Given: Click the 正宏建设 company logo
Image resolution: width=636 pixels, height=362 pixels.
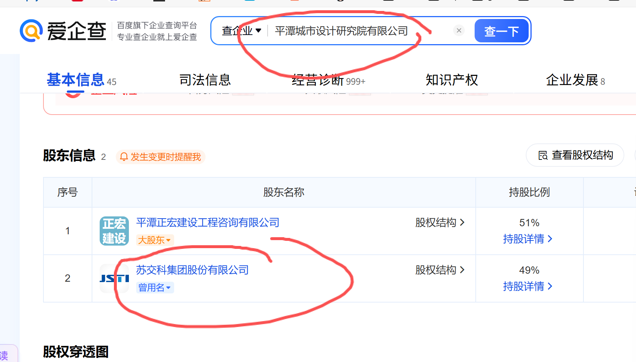Looking at the screenshot, I should coord(114,231).
